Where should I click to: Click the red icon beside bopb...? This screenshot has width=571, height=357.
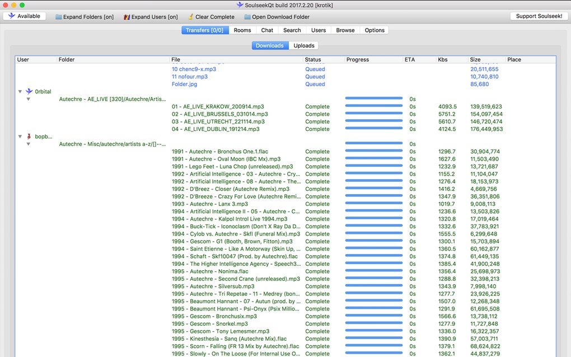[x=29, y=137]
